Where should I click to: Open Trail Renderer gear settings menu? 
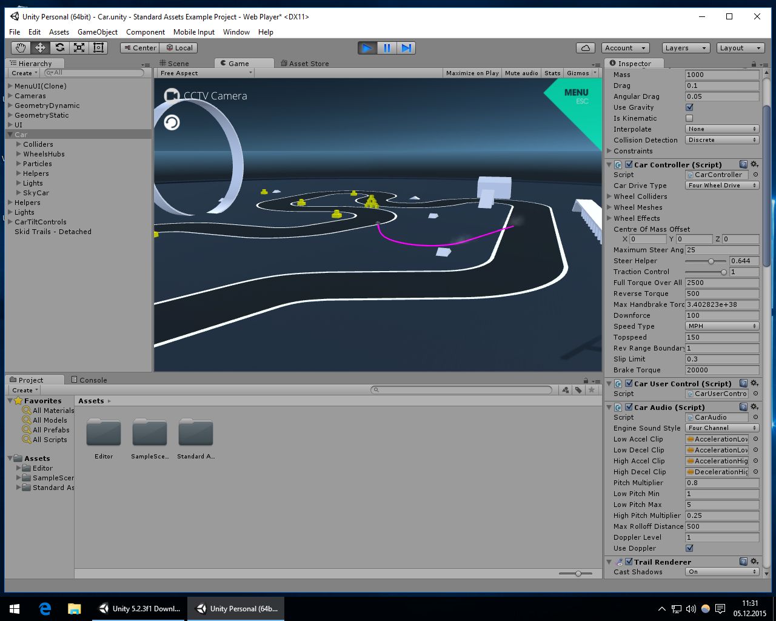point(755,562)
